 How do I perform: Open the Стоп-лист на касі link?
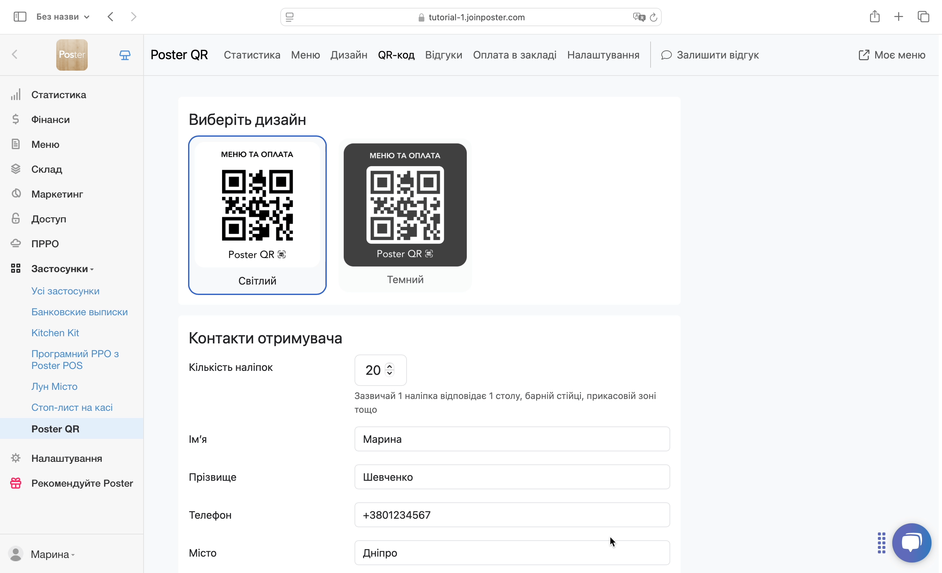pos(72,407)
